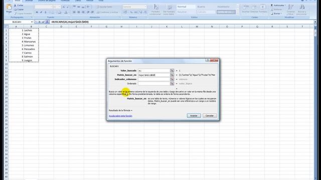Expand the formula bar arrow
Screen dimensions: 321x180
pyautogui.click(x=315, y=22)
